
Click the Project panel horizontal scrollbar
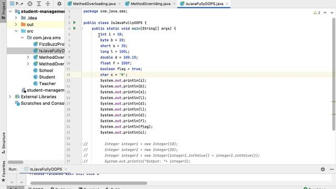(15, 162)
